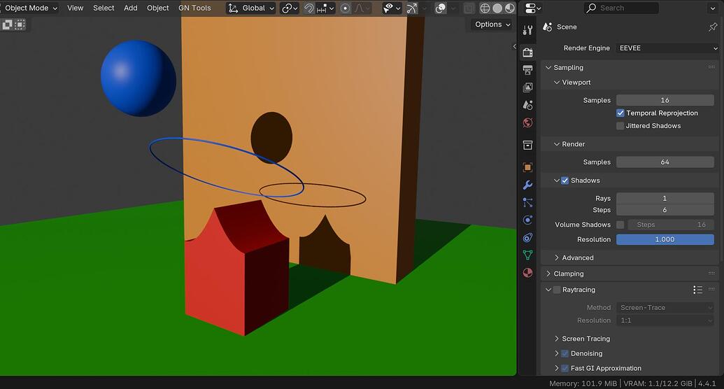Enable Volume Shadows checkbox
724x389 pixels.
point(620,225)
